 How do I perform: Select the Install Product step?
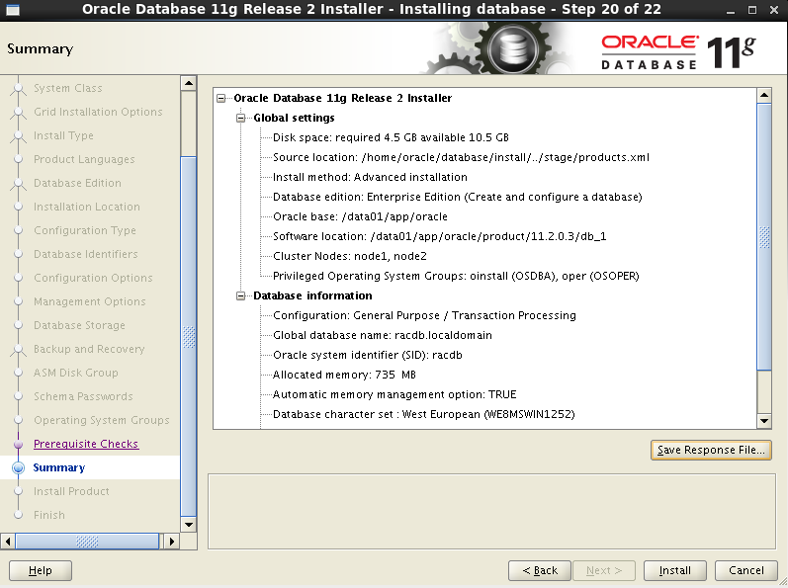(71, 491)
